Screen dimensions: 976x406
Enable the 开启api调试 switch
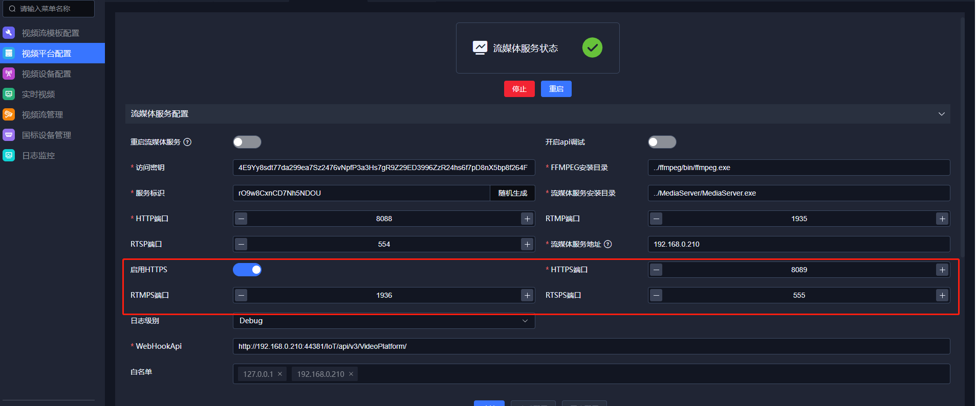pos(662,142)
